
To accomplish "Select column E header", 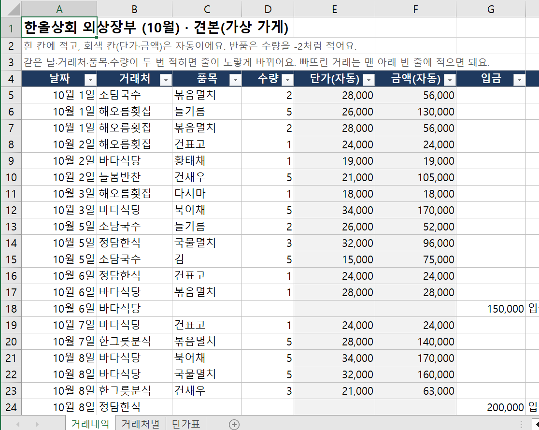I will coord(335,9).
